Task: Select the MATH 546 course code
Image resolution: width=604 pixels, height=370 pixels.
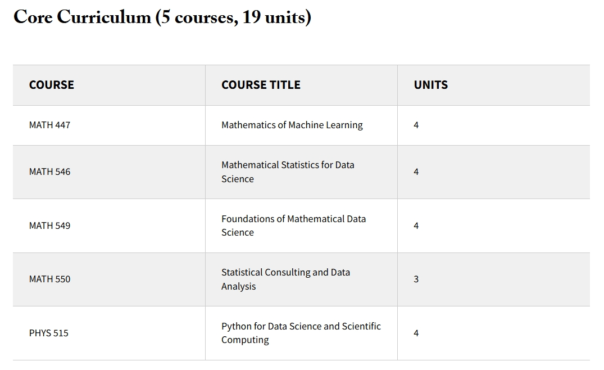Action: point(50,172)
